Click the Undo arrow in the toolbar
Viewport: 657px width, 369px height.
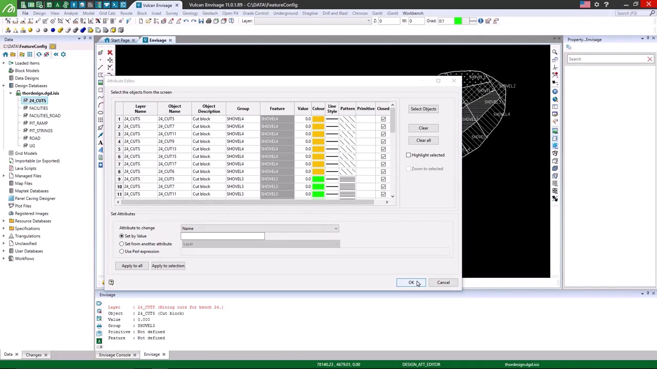pos(186,21)
